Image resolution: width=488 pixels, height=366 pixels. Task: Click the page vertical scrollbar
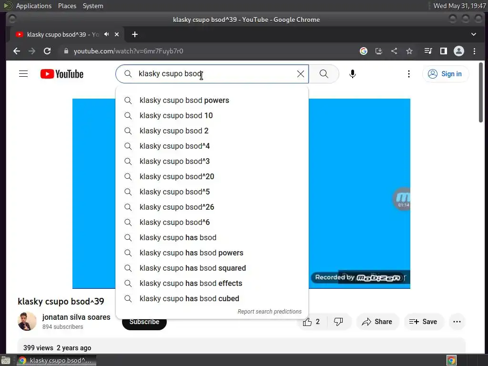(x=481, y=92)
